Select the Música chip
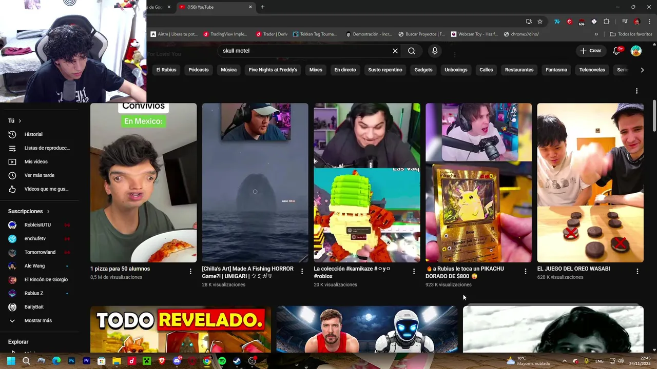657x369 pixels. [x=228, y=70]
